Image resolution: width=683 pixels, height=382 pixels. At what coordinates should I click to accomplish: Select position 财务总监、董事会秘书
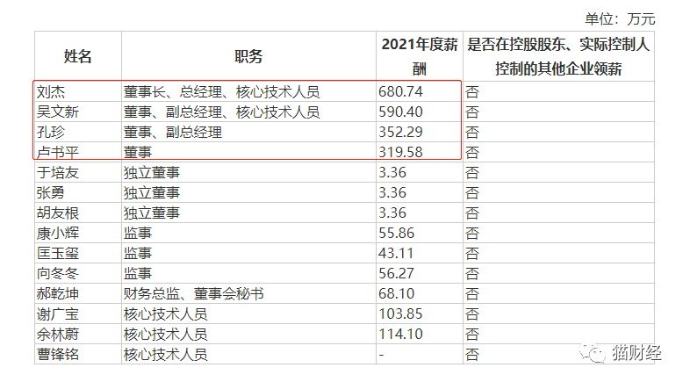click(x=193, y=294)
